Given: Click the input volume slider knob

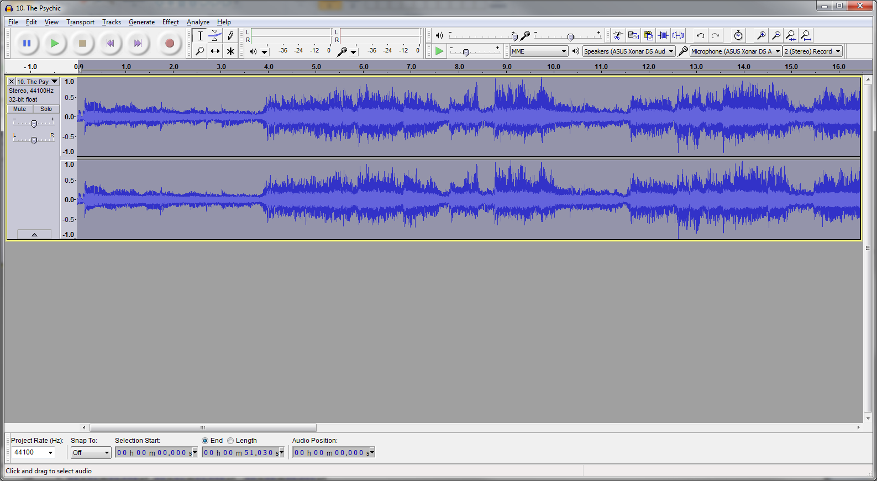Looking at the screenshot, I should click(x=570, y=37).
